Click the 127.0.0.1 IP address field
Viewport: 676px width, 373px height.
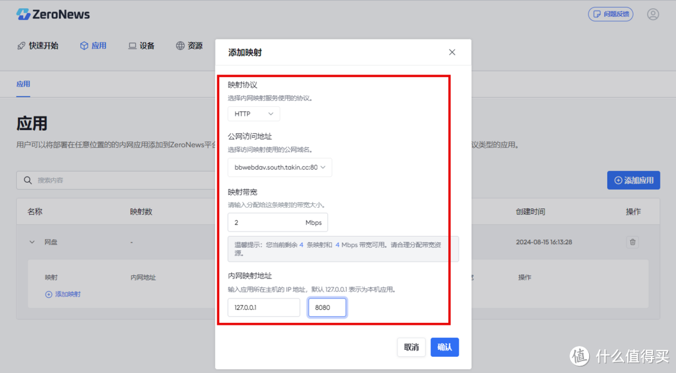[264, 307]
